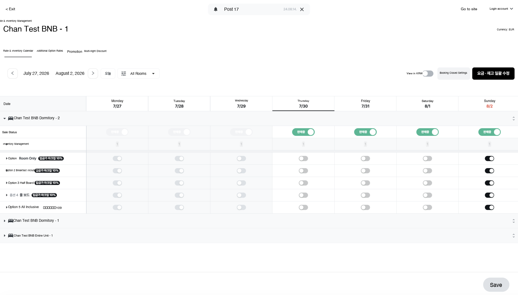Screen dimensions: 518x295
Task: Go to next week arrow
Action: coord(93,73)
